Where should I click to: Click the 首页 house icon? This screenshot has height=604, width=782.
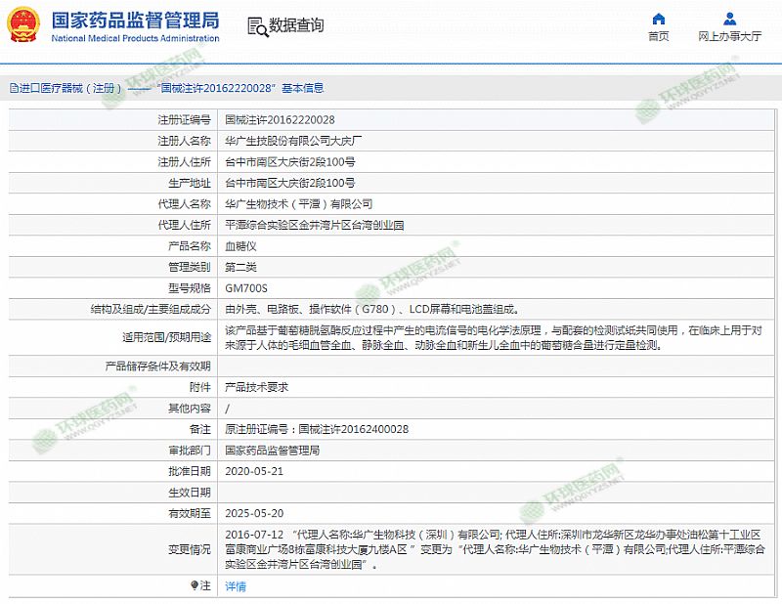[x=659, y=19]
